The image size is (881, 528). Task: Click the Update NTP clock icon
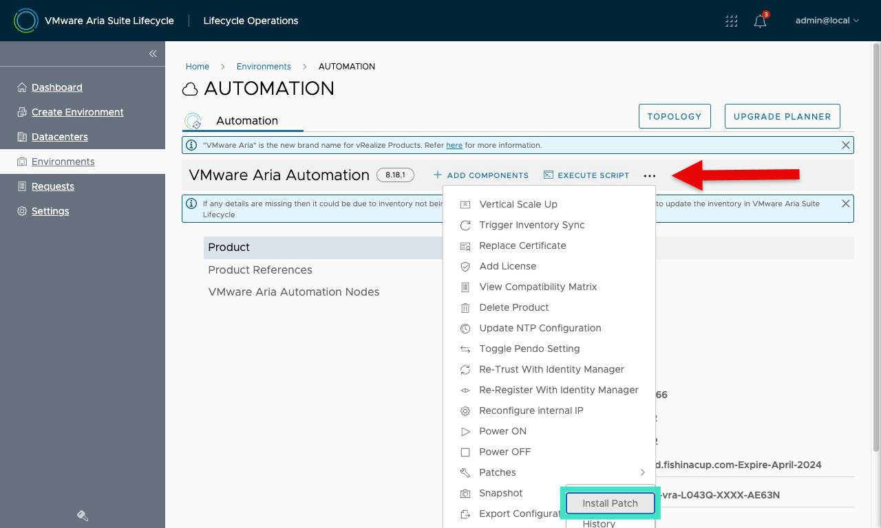pyautogui.click(x=465, y=328)
